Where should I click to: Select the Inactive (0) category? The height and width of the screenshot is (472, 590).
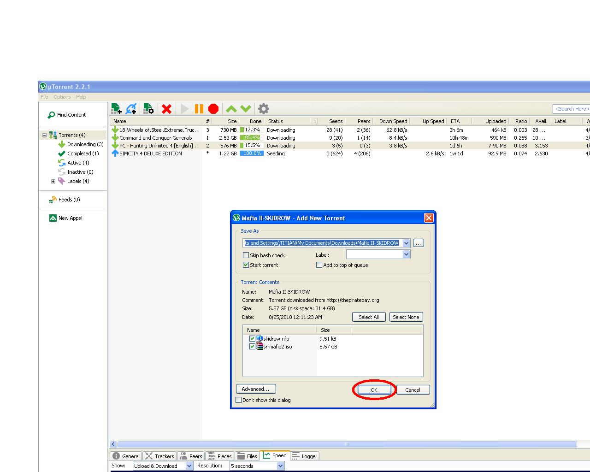tap(80, 172)
